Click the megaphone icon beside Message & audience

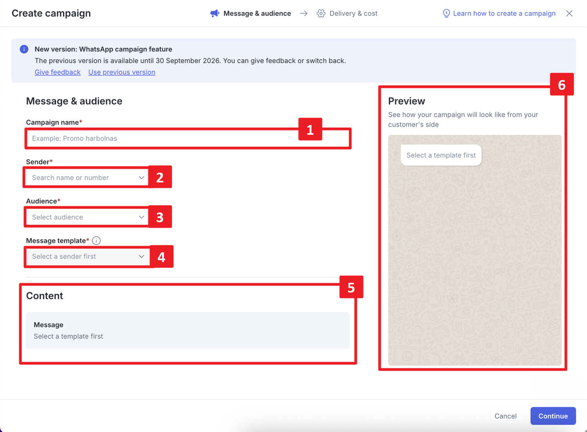[214, 14]
